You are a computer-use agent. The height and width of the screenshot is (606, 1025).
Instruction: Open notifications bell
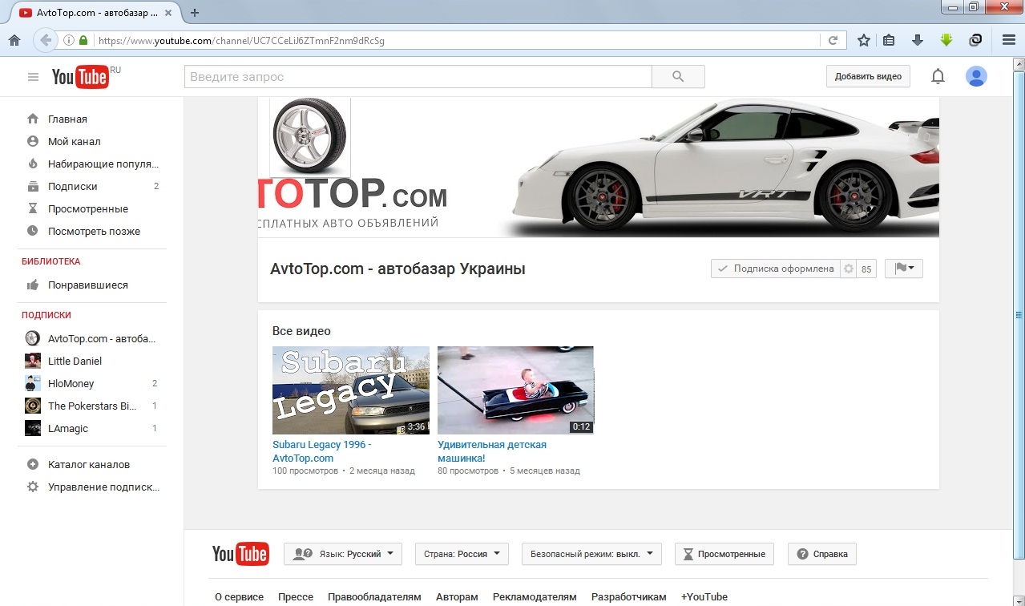[x=938, y=77]
